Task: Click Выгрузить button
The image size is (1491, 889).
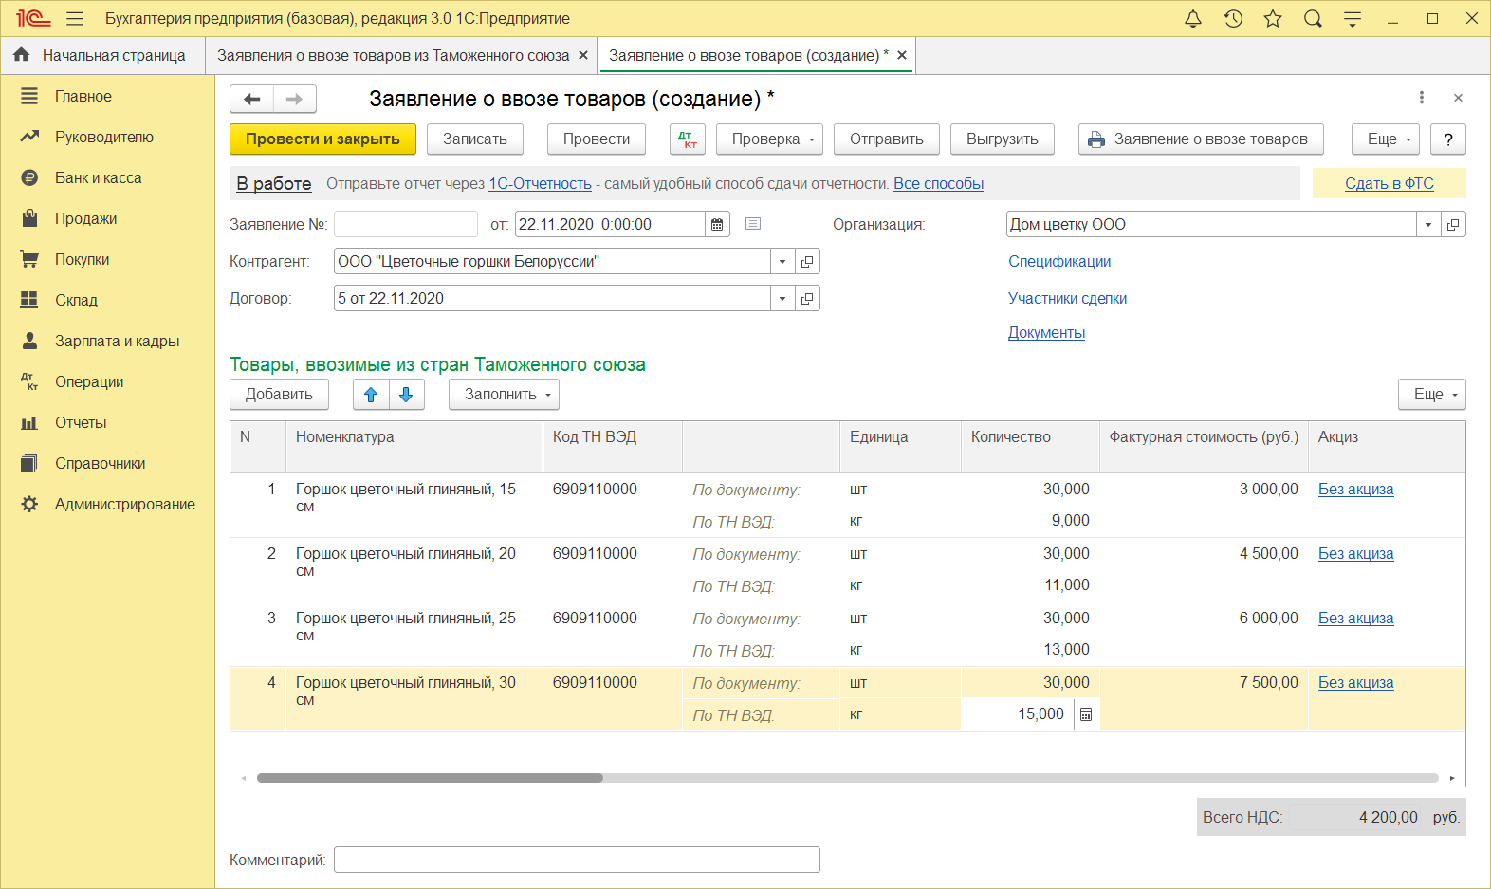Action: tap(1003, 139)
